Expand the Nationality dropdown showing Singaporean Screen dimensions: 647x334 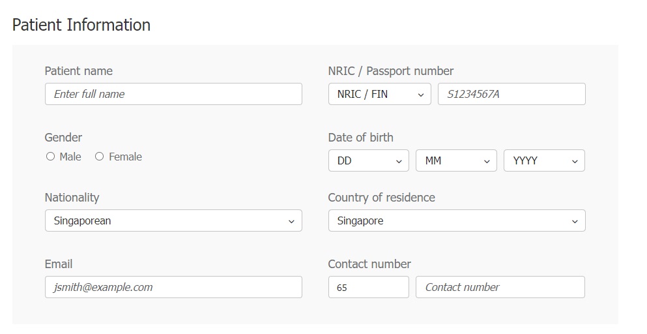click(173, 220)
